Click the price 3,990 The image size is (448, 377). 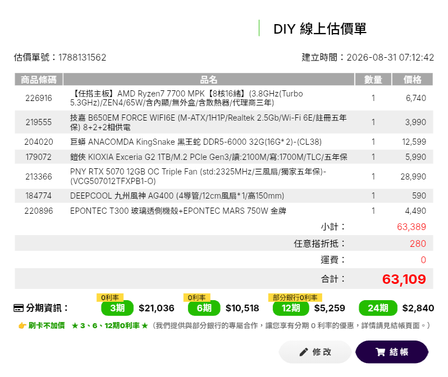coord(415,122)
